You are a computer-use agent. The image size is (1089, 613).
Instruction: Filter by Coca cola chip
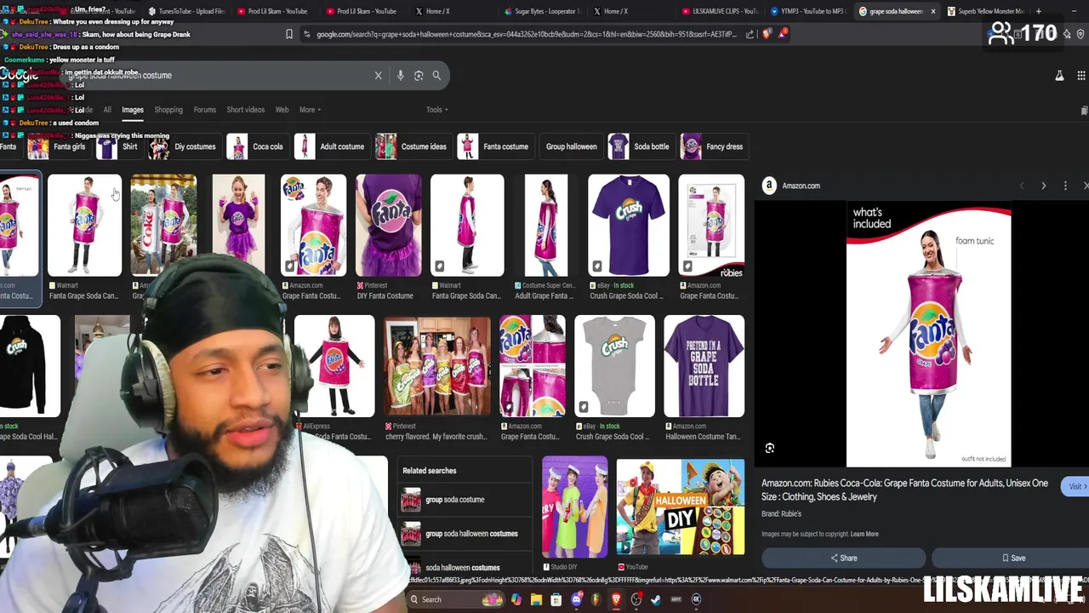pyautogui.click(x=256, y=146)
